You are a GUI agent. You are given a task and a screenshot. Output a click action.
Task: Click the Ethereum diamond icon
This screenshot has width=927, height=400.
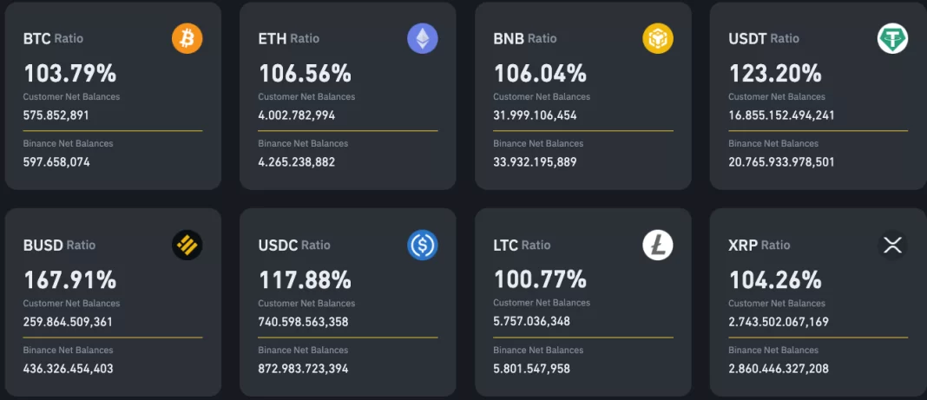pos(423,38)
